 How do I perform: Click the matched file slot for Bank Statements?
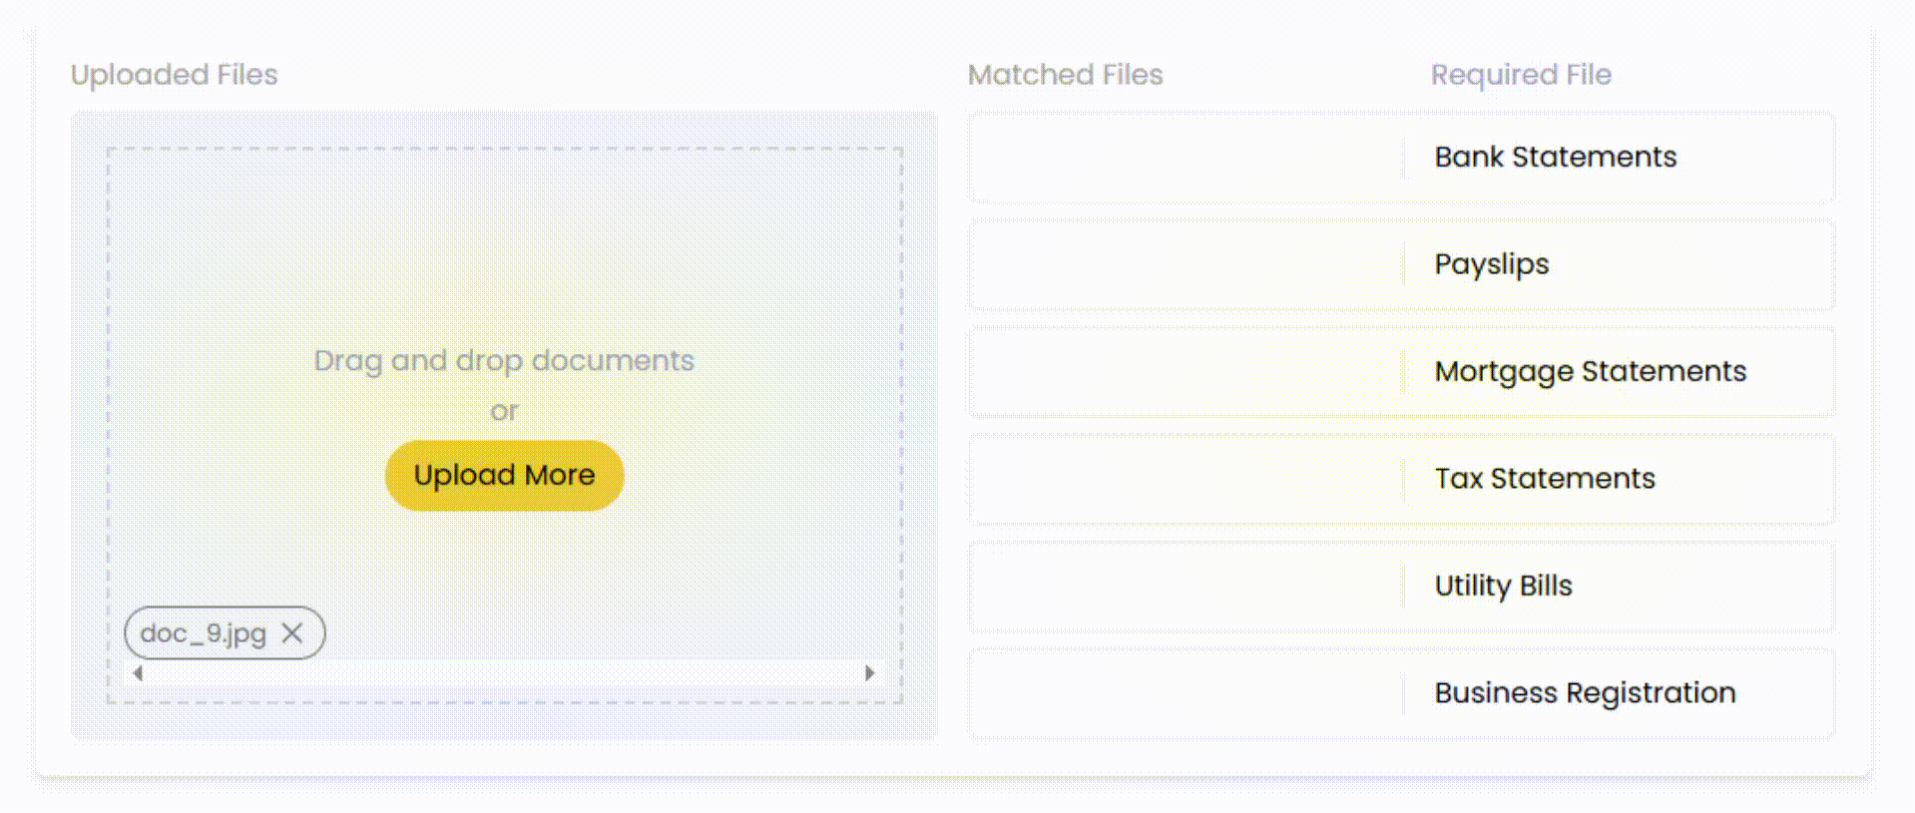1187,158
